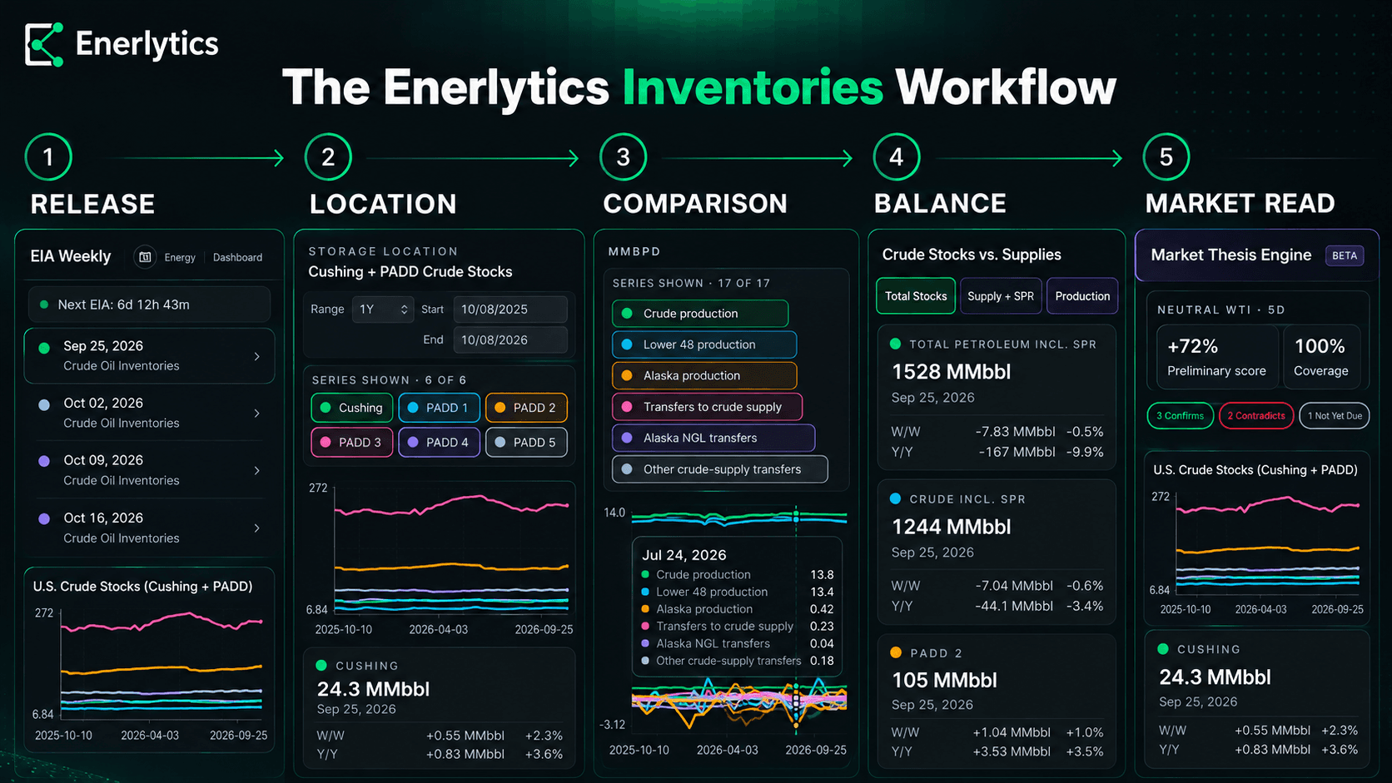Screen dimensions: 1392x783
Task: Click the Start date field
Action: (x=510, y=309)
